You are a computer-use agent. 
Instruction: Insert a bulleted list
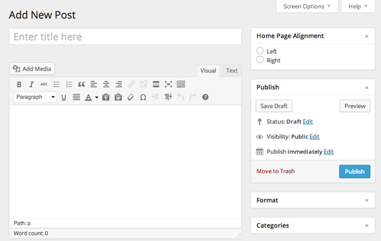tap(56, 84)
